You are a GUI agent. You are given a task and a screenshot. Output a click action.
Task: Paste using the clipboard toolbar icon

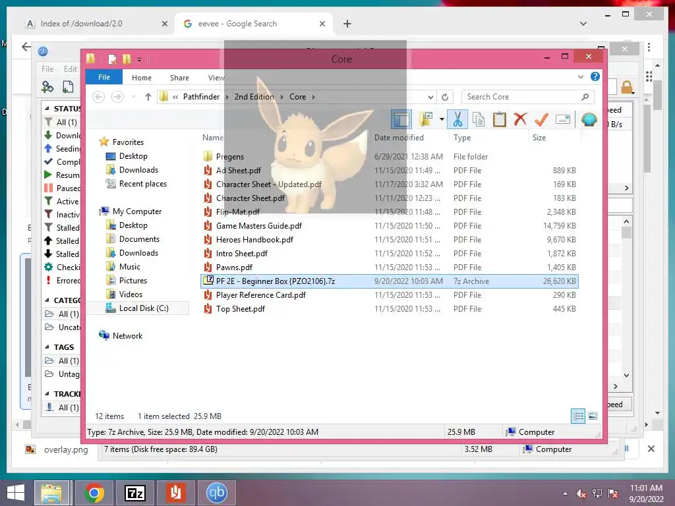[x=500, y=119]
